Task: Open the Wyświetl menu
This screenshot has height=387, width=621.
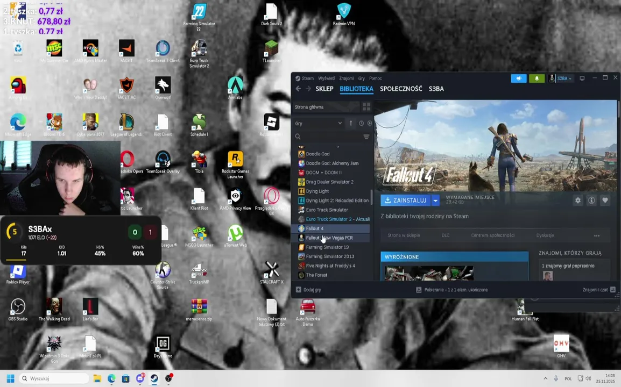Action: pos(326,78)
